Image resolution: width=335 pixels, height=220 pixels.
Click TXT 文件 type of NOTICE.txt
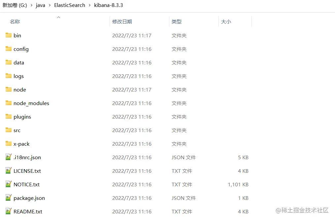click(x=182, y=185)
